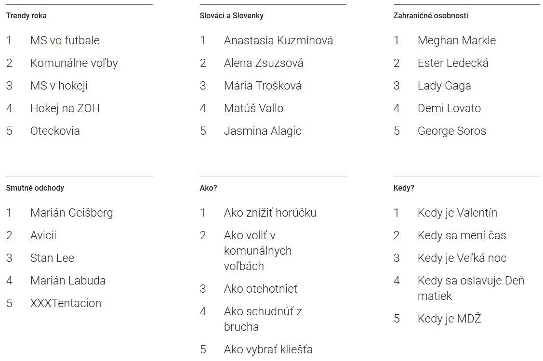Open the 'XXXTentacion' entry
The height and width of the screenshot is (361, 543).
(66, 303)
